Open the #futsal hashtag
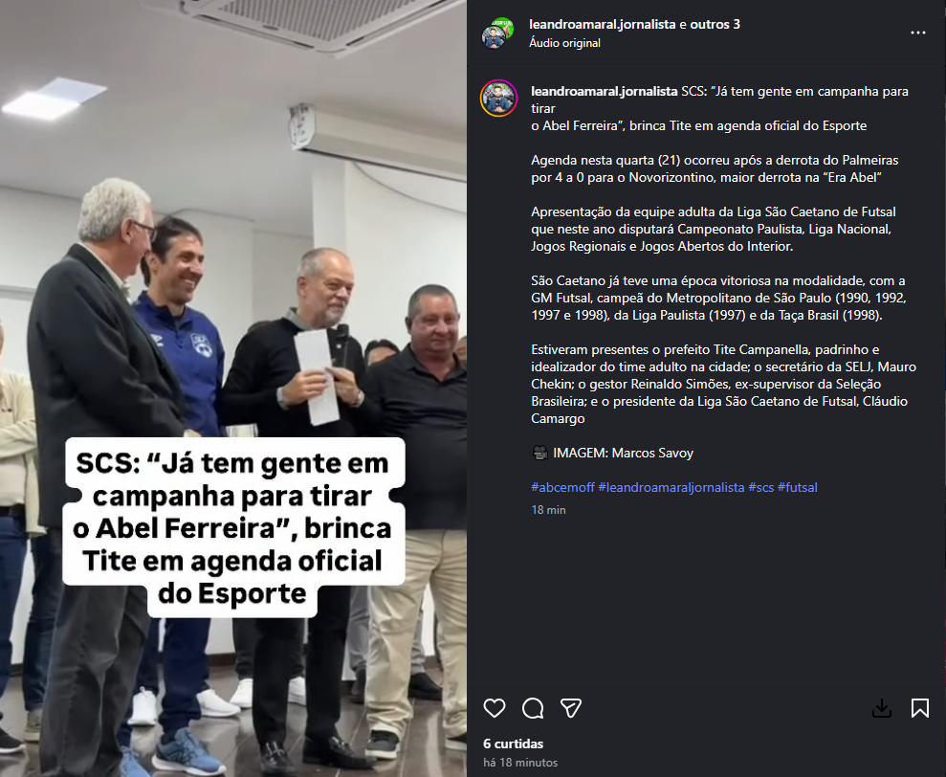This screenshot has width=946, height=777. click(x=797, y=487)
